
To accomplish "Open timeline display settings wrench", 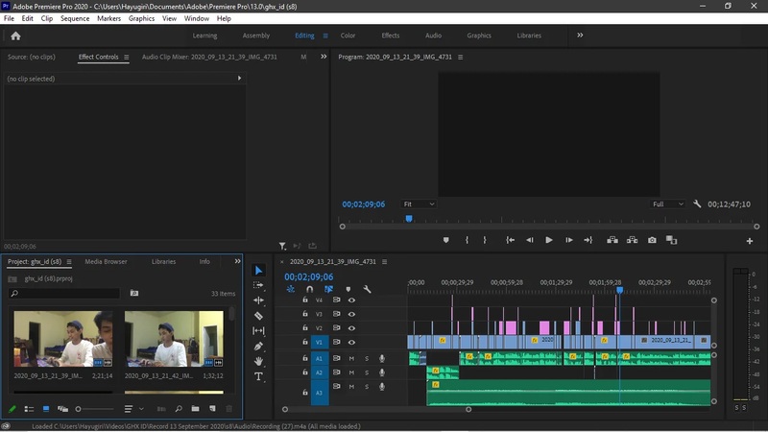I will click(x=367, y=289).
